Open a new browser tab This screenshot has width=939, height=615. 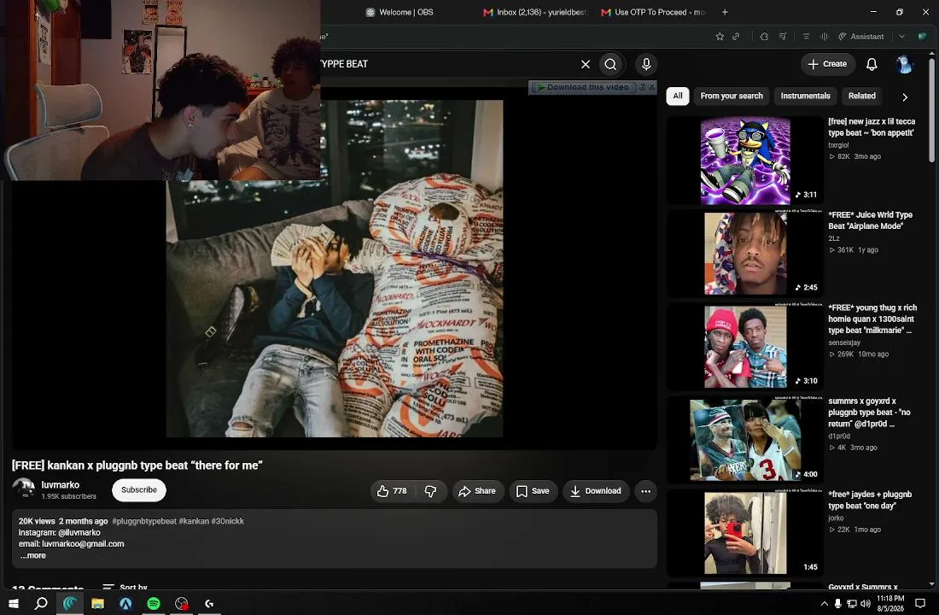[725, 12]
